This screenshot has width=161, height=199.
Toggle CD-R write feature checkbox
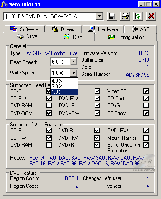tap(49, 131)
